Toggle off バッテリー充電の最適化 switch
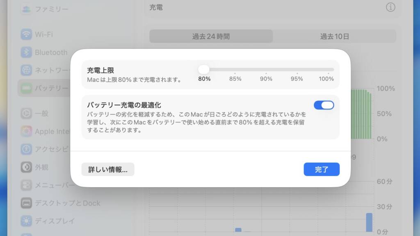 coord(324,105)
